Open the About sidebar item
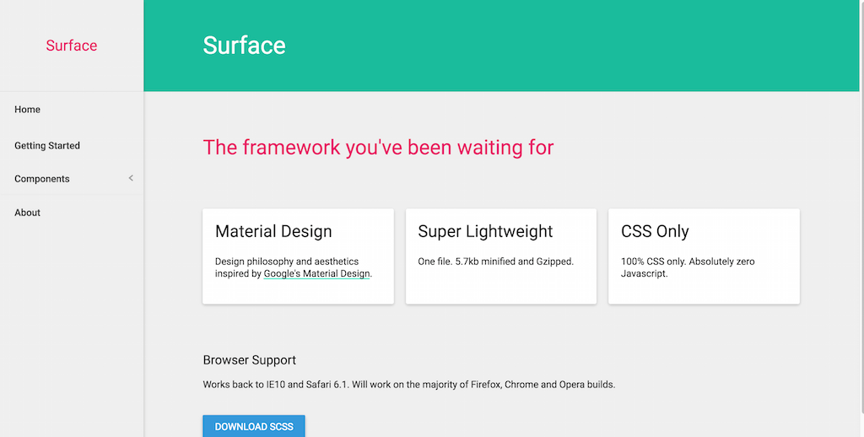This screenshot has width=864, height=437. (28, 213)
